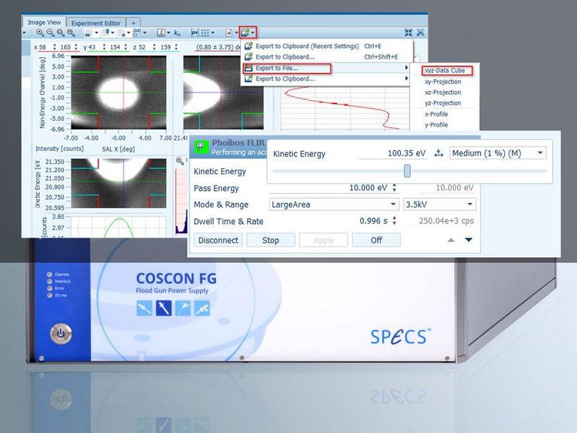Select x-Profile from the submenu
Viewport: 577px width, 433px height.
[436, 114]
